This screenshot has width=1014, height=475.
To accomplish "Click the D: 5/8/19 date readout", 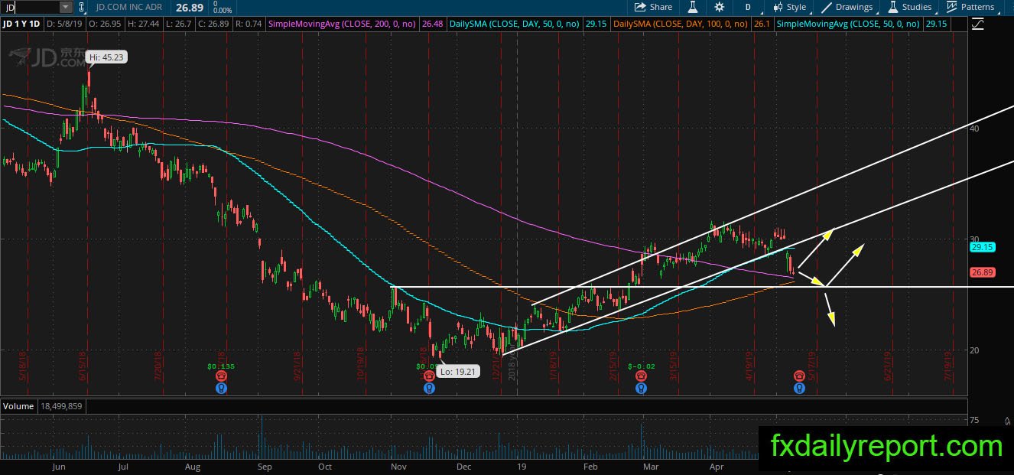I will 66,24.
